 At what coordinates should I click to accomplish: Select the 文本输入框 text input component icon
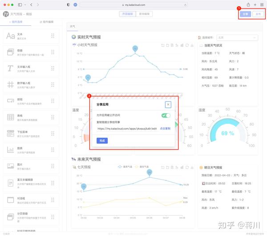pyautogui.click(x=10, y=68)
